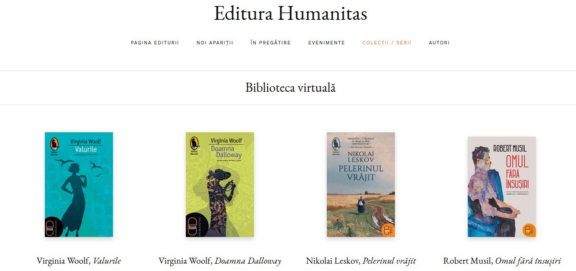Open the Omul fără însușiri cover
This screenshot has width=576, height=271.
pos(502,187)
